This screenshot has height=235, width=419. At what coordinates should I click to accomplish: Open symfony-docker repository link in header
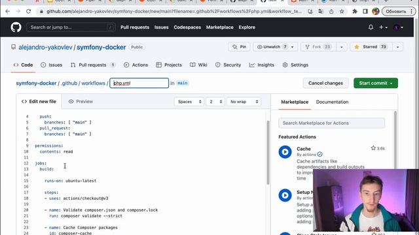point(101,47)
